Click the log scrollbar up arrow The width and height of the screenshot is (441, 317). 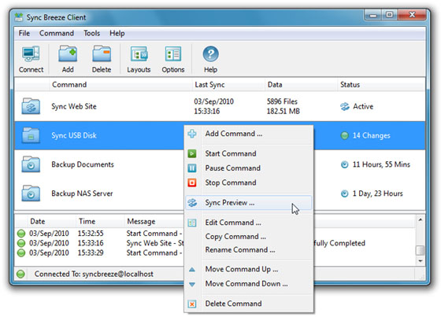[421, 219]
